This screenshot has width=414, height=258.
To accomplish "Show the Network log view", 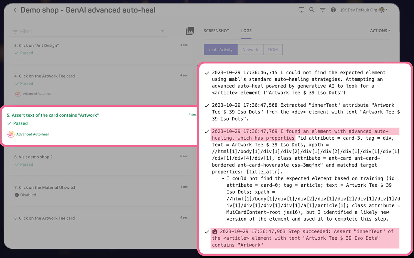I will tap(250, 50).
